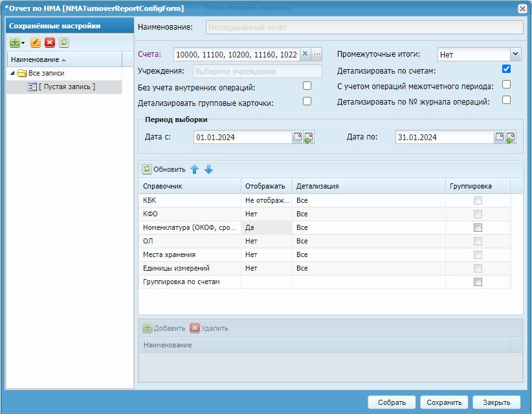Image resolution: width=532 pixels, height=414 pixels.
Task: Open the dropdown arrow beside the add icon
Action: point(23,43)
